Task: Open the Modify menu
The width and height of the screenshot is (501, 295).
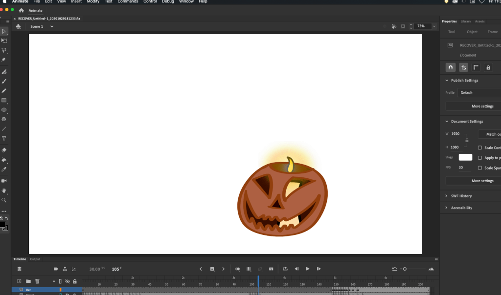Action: (93, 2)
